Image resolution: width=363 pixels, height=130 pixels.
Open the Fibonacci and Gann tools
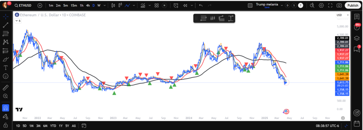(x=5, y=34)
